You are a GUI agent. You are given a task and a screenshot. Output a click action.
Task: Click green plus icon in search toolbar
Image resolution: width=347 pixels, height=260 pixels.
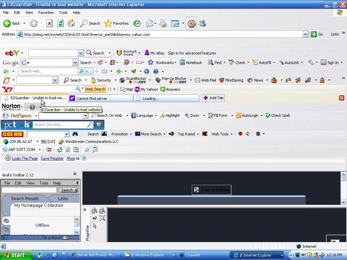[x=119, y=71]
